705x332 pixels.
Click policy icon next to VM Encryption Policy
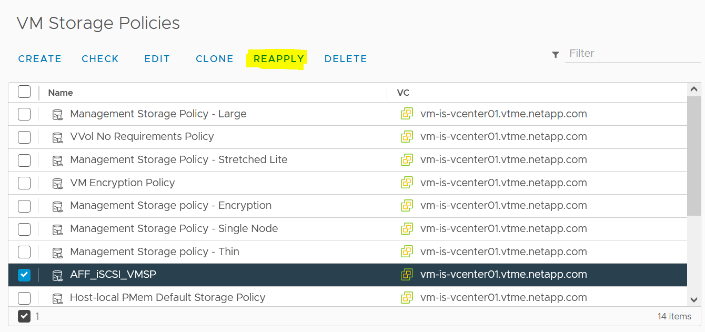(57, 183)
